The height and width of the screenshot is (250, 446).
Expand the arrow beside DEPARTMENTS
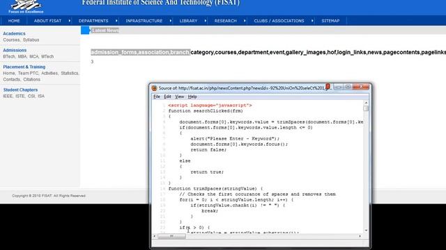click(x=116, y=21)
